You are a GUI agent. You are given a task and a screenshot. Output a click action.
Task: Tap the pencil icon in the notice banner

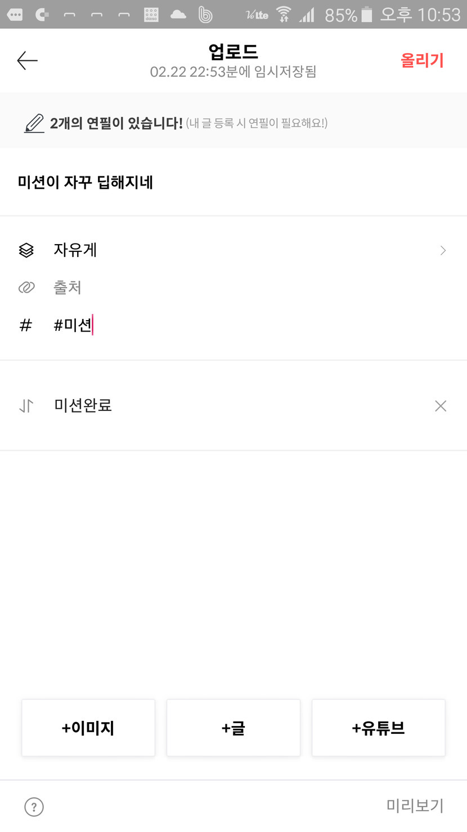pyautogui.click(x=34, y=123)
